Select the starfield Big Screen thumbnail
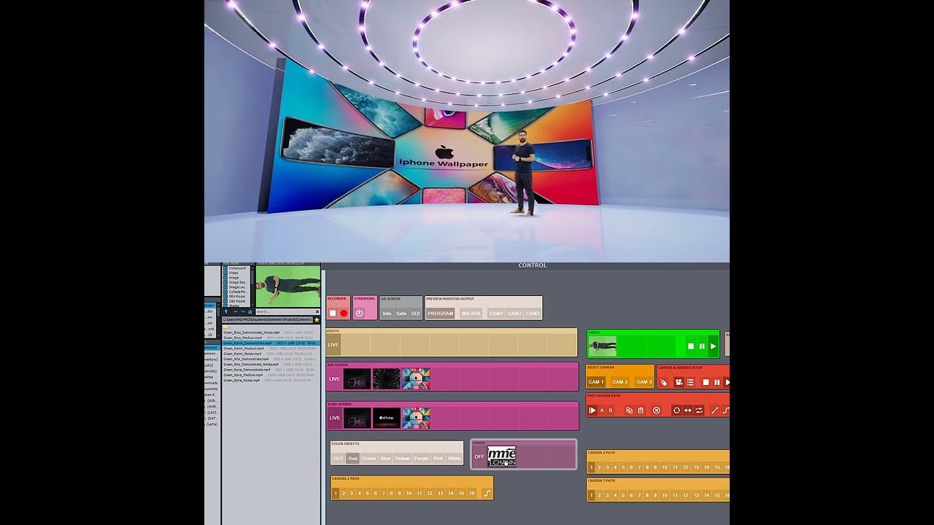This screenshot has width=934, height=525. pyautogui.click(x=387, y=379)
